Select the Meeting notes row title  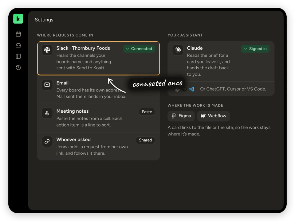coord(73,111)
